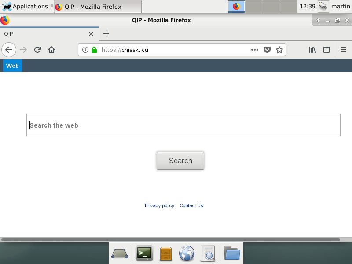This screenshot has height=264, width=352.
Task: Open the Library bookmarks and history icon
Action: pos(312,50)
